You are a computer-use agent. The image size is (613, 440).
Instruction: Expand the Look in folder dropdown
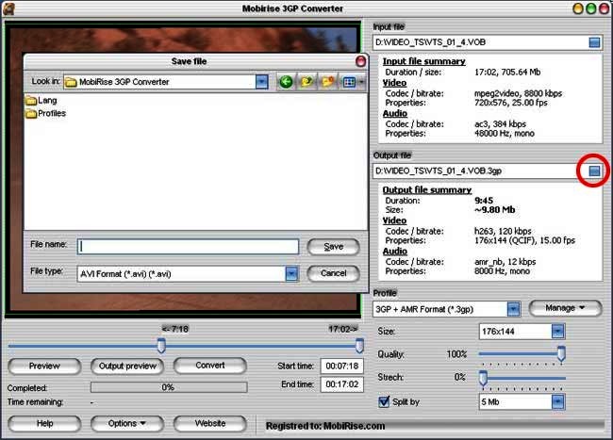(261, 82)
